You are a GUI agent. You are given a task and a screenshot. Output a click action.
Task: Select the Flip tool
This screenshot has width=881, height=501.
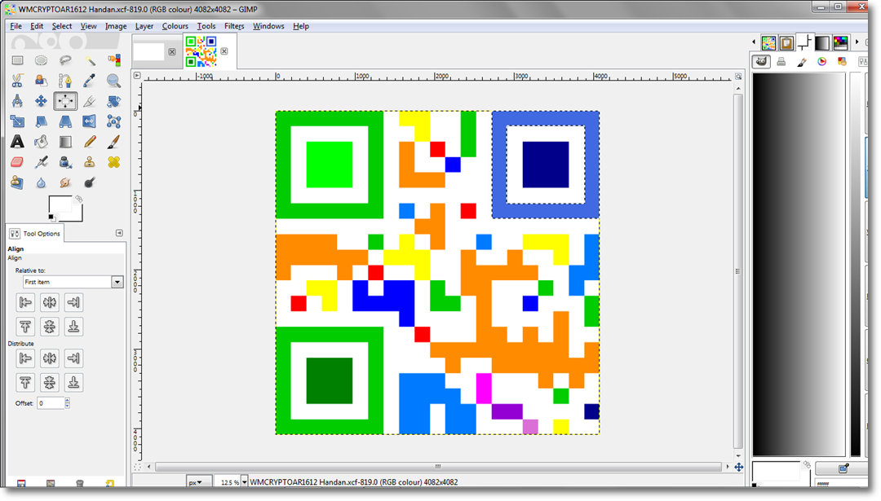pos(90,121)
